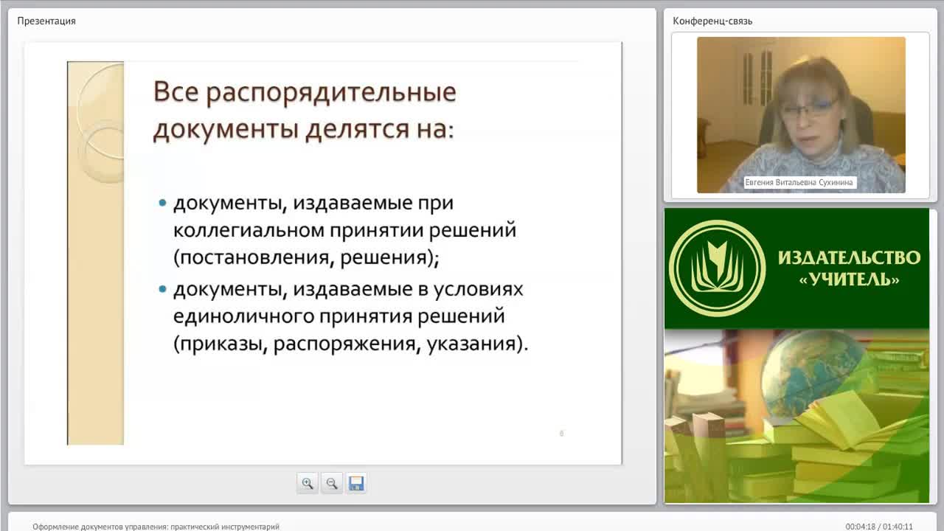Zoom in the presentation slide

pyautogui.click(x=308, y=483)
